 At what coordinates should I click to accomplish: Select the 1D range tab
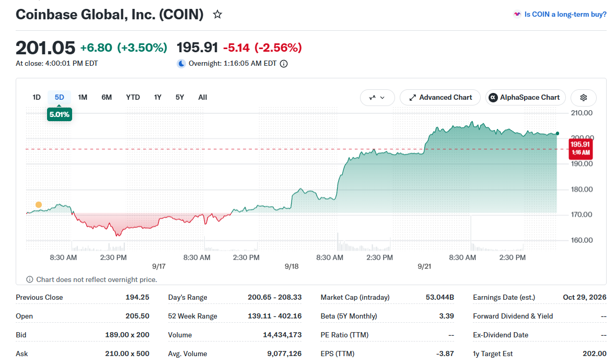point(37,97)
